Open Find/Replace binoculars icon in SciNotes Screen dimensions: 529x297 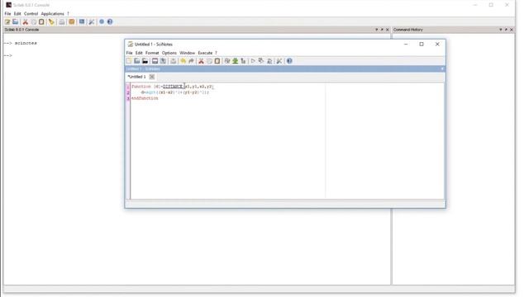227,61
